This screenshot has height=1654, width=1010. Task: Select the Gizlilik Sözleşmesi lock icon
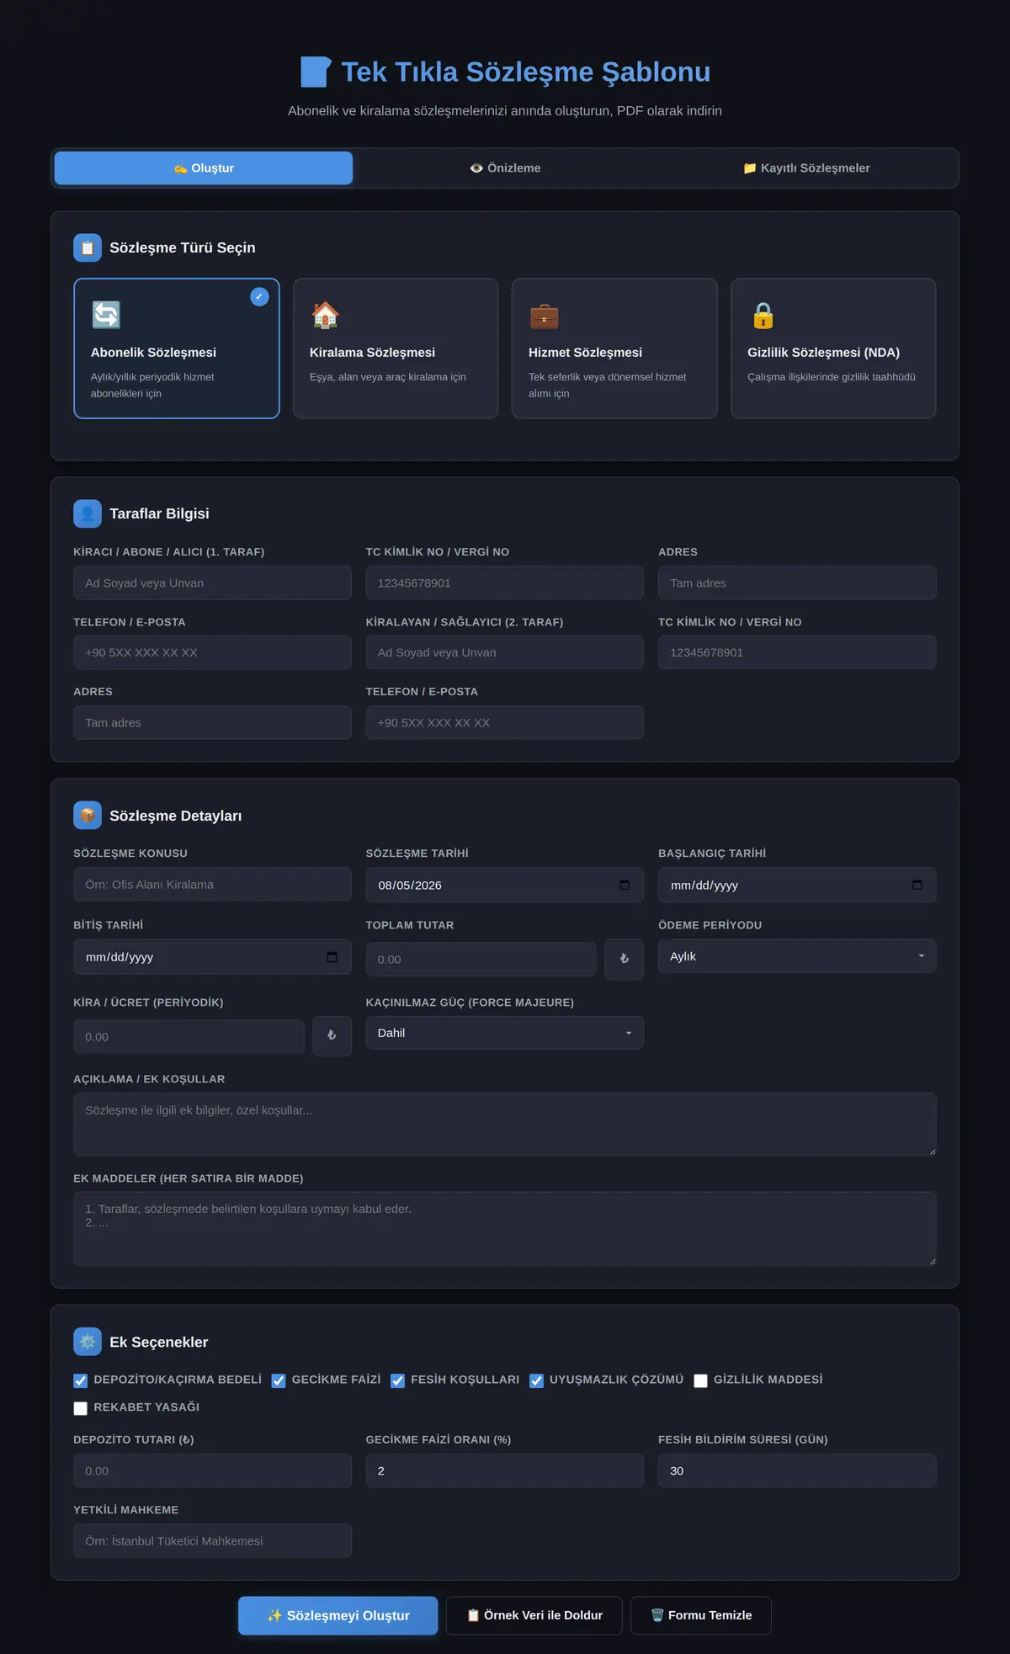tap(763, 315)
